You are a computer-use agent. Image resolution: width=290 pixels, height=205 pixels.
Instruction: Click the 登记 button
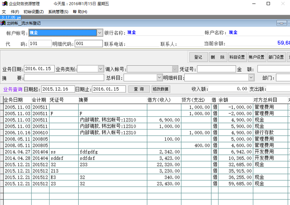click(199, 57)
